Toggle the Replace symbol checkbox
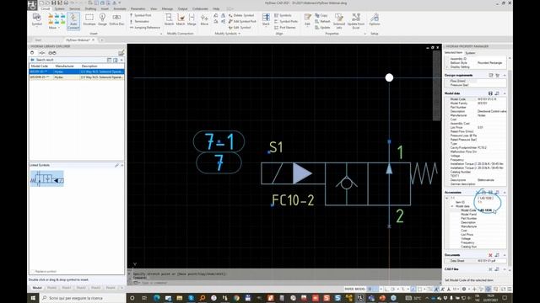 pyautogui.click(x=33, y=271)
